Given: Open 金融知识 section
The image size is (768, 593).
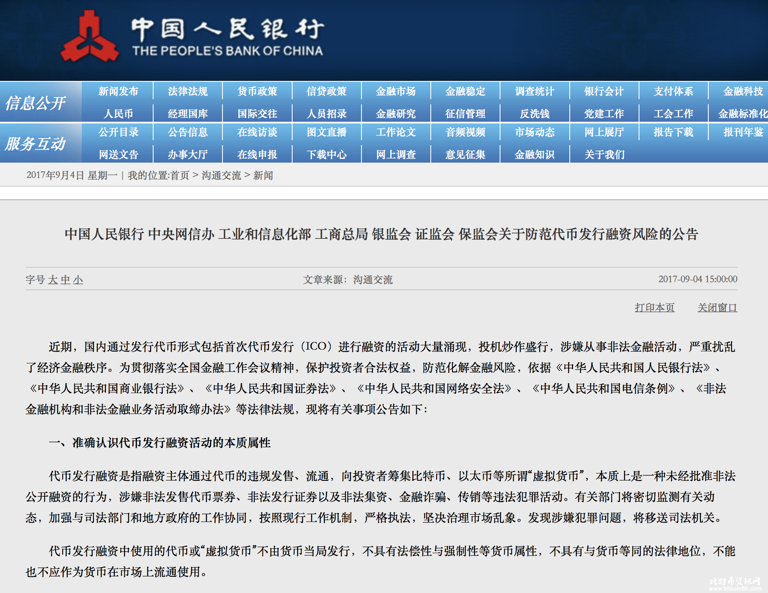Looking at the screenshot, I should pyautogui.click(x=535, y=154).
